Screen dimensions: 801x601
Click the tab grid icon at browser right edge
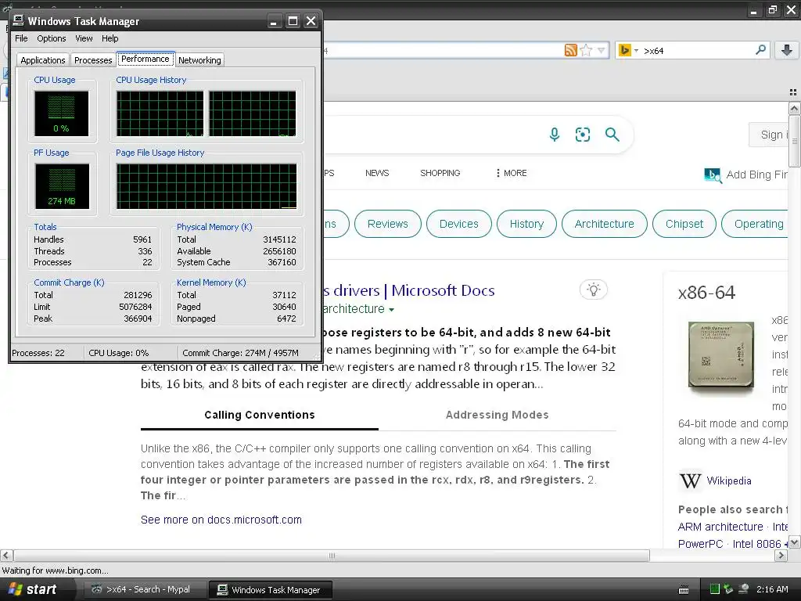point(793,92)
